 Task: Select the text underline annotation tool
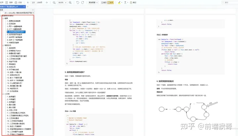[125, 3]
